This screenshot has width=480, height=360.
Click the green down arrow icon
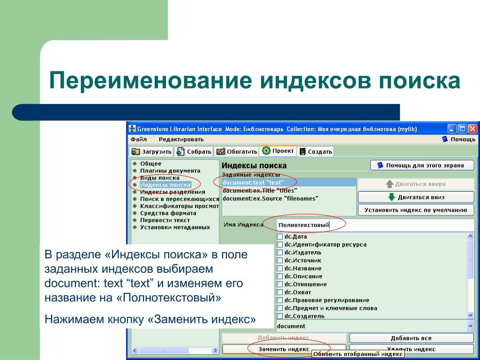click(391, 197)
